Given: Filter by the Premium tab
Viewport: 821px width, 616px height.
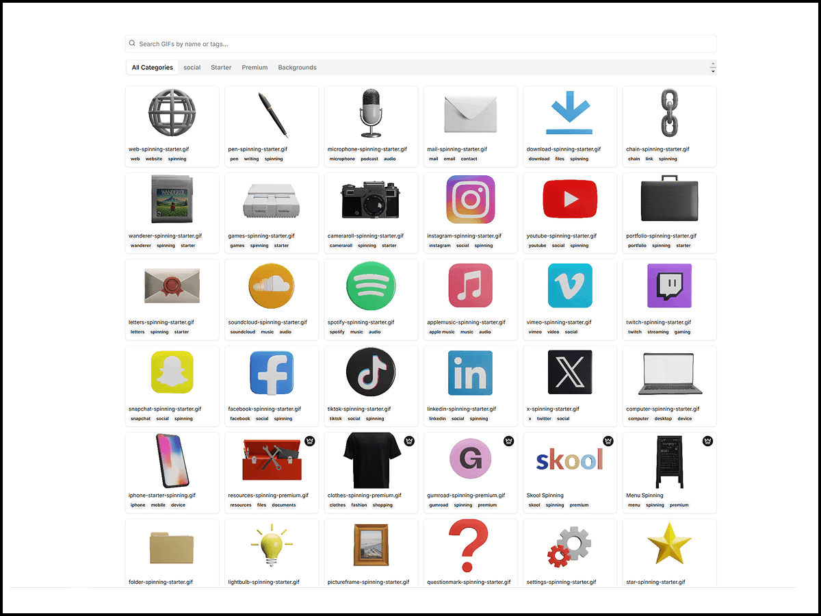Looking at the screenshot, I should coord(255,68).
